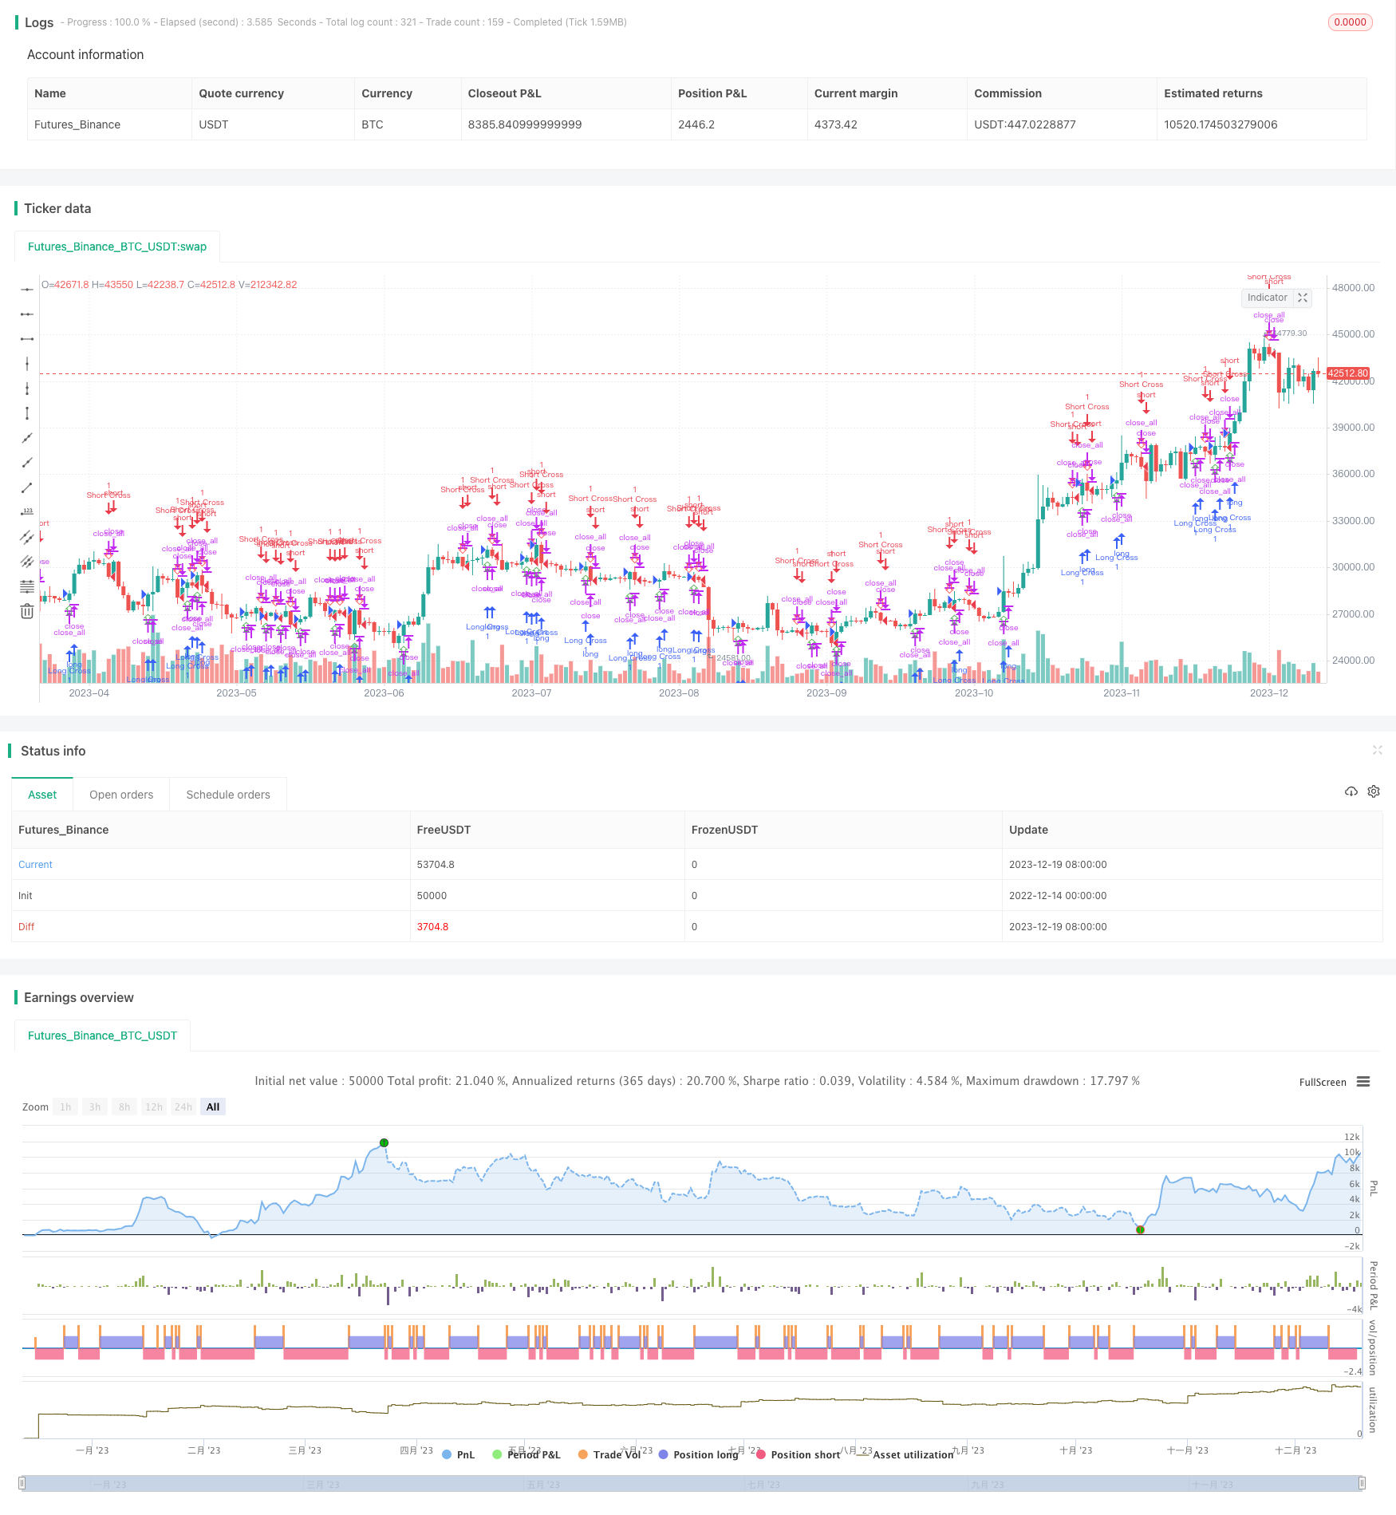Select the horizontal segment drawing tool
Image resolution: width=1396 pixels, height=1515 pixels.
27,339
